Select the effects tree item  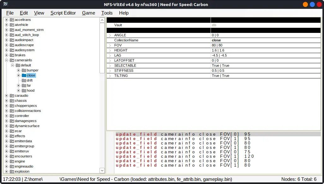[20, 136]
